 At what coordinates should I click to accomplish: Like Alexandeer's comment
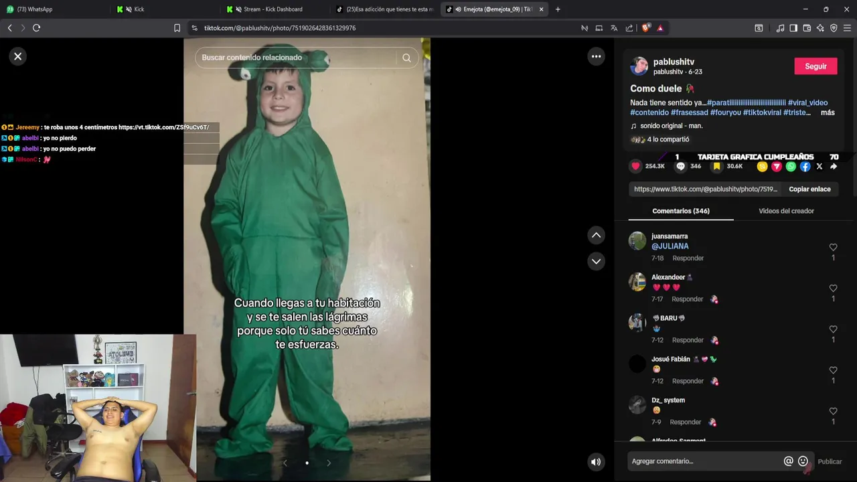pos(833,288)
